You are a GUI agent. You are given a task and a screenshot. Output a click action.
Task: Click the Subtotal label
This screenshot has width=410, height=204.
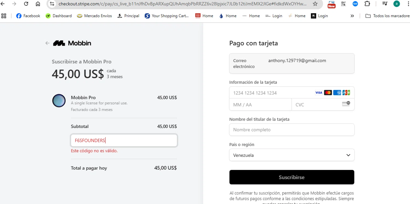[80, 127]
